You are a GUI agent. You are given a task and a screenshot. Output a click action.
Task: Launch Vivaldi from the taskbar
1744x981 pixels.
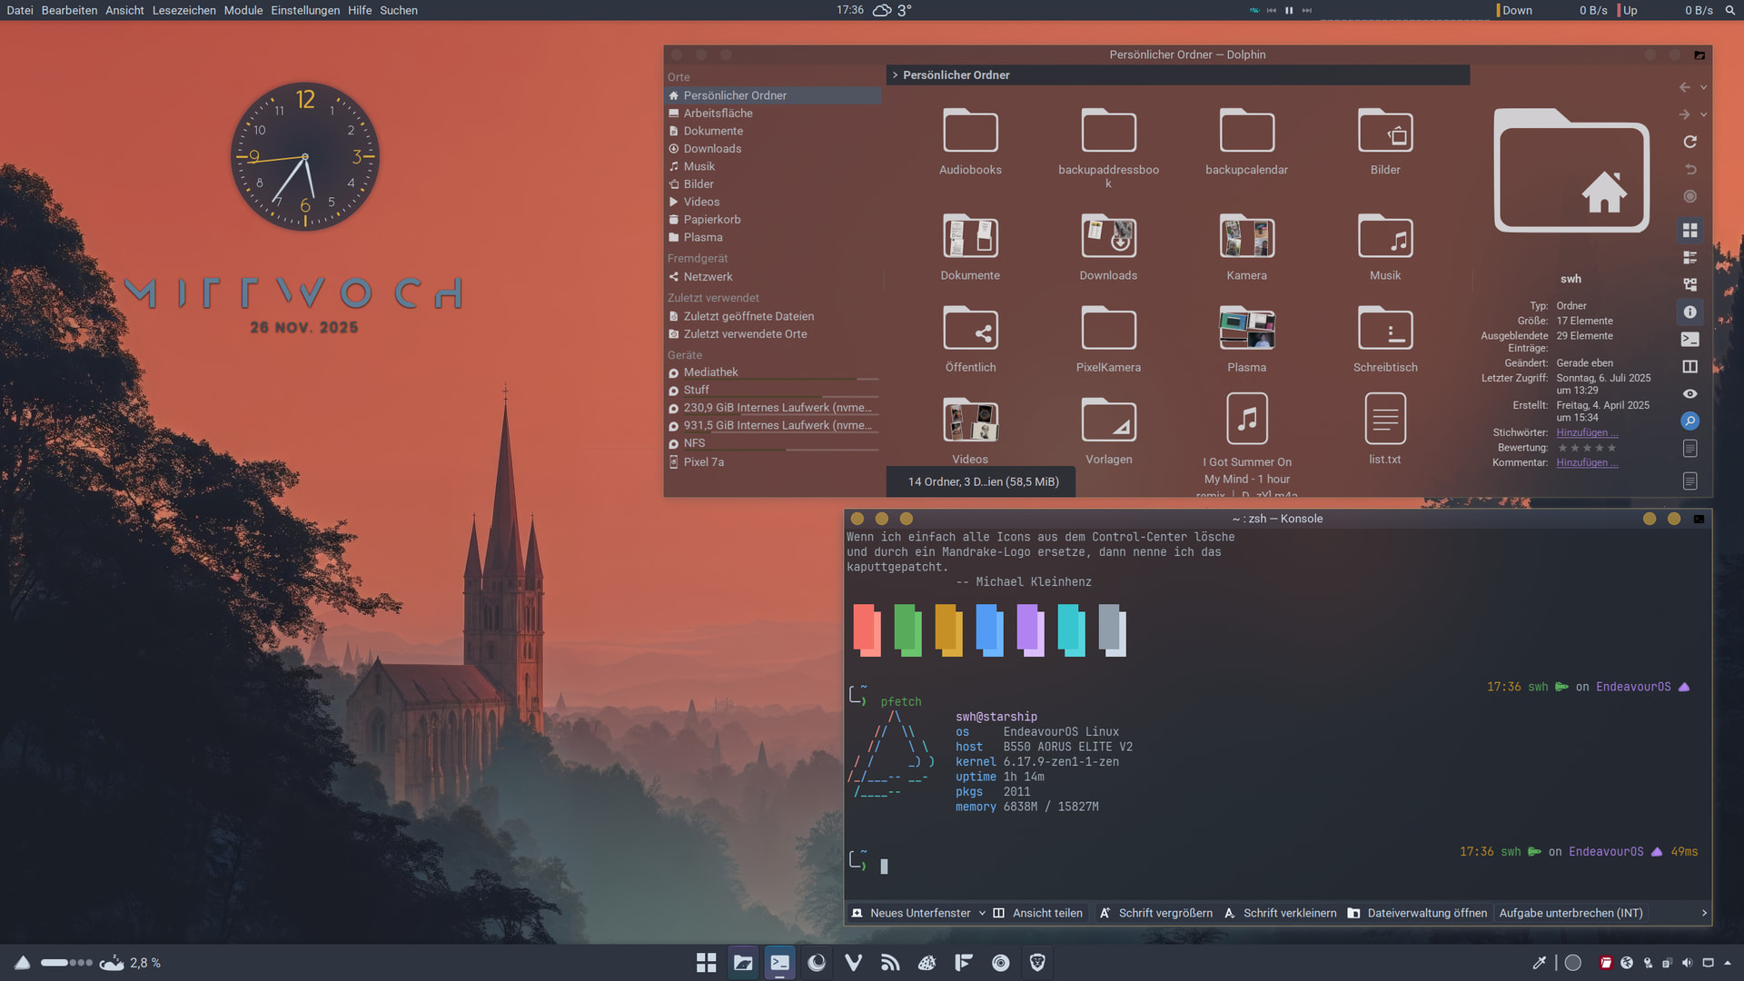853,963
